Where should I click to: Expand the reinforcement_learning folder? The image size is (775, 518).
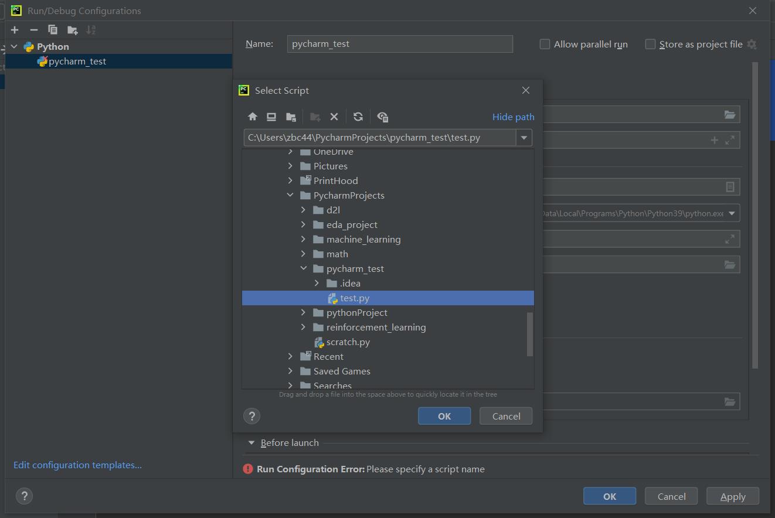click(303, 327)
